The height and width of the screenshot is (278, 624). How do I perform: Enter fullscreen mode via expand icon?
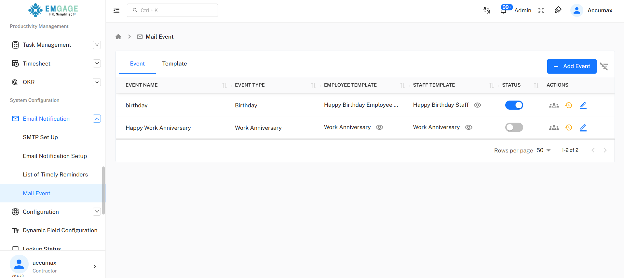(541, 10)
